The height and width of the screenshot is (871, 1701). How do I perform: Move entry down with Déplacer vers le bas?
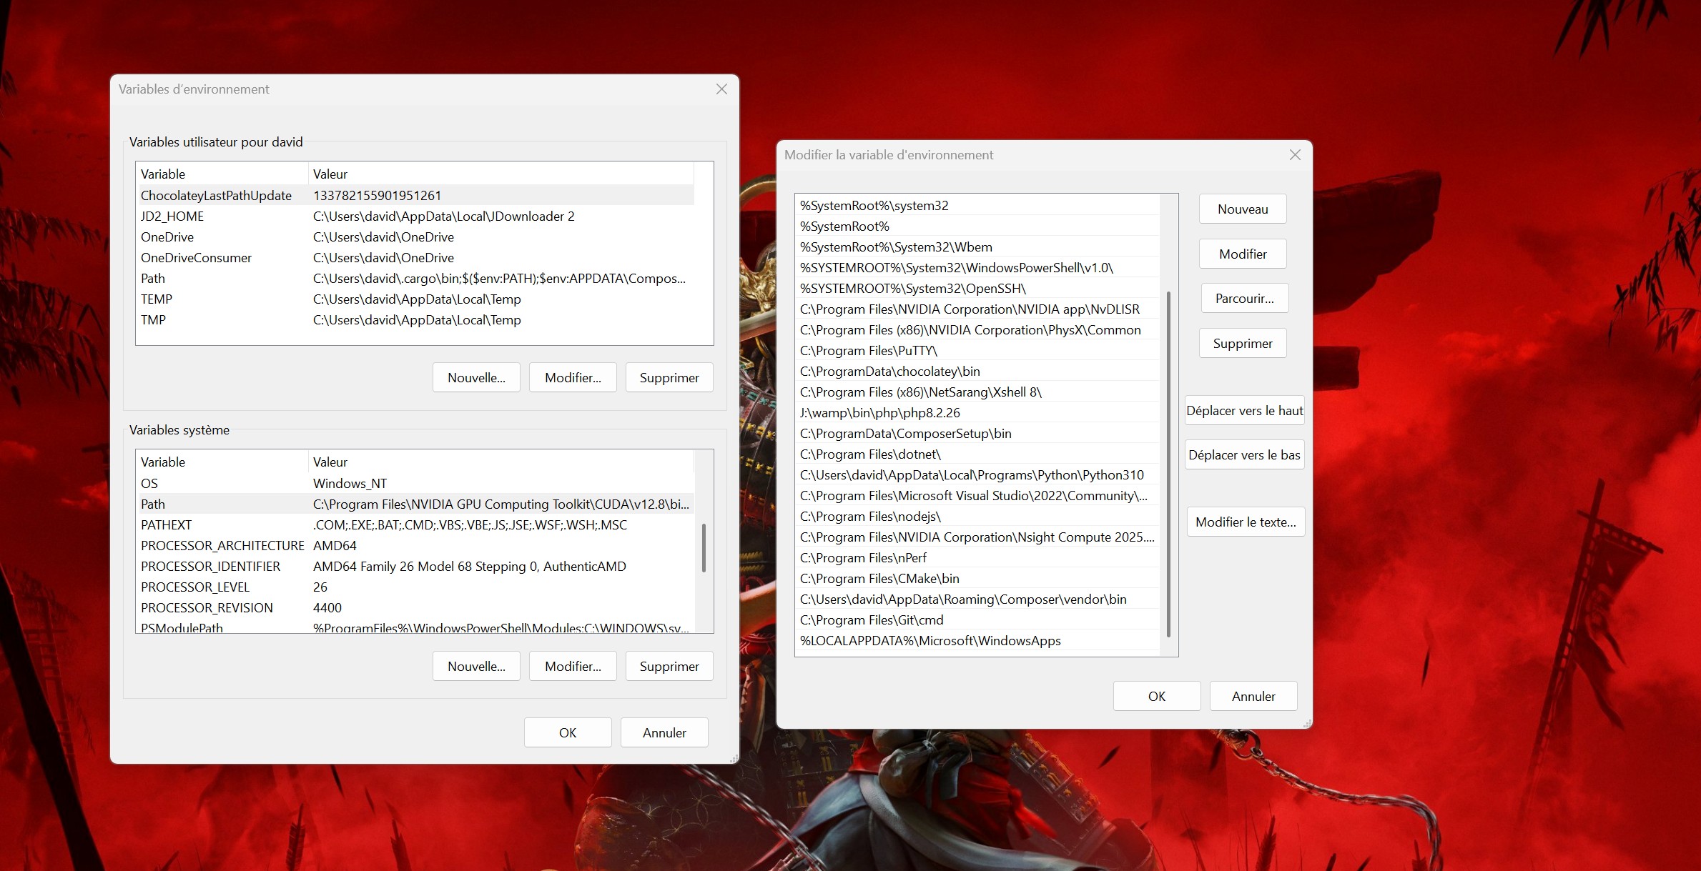click(x=1244, y=455)
